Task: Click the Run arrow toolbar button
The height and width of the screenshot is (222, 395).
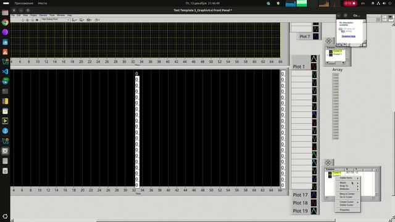Action: click(23, 20)
